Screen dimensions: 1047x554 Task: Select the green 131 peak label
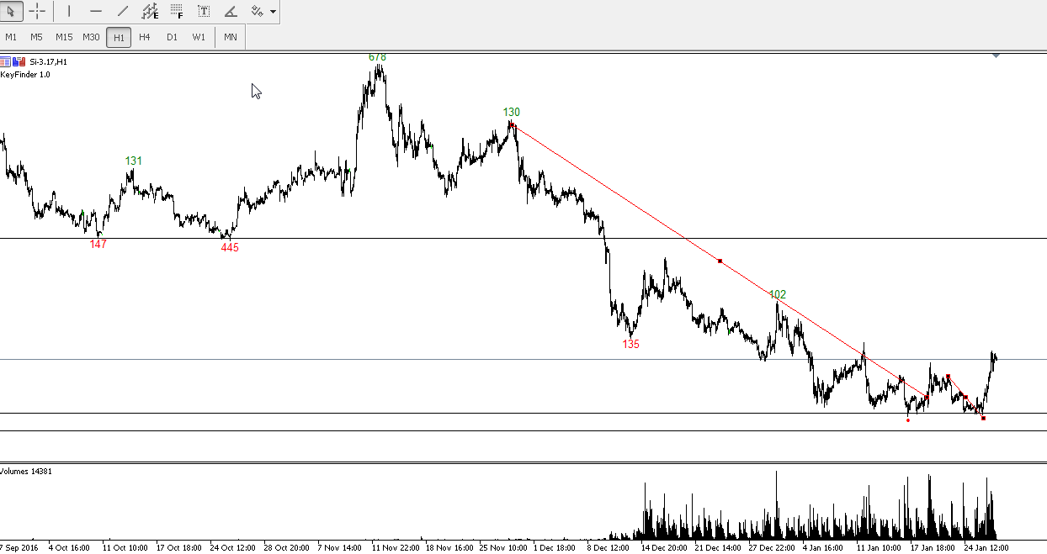(134, 161)
